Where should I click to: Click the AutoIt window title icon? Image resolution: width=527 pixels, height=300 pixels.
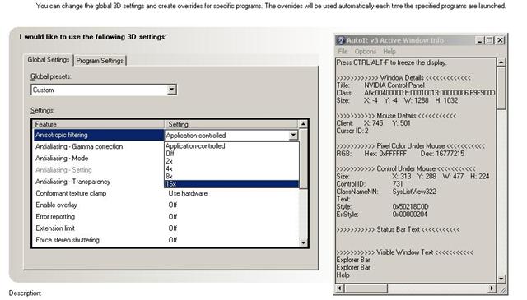tap(341, 40)
